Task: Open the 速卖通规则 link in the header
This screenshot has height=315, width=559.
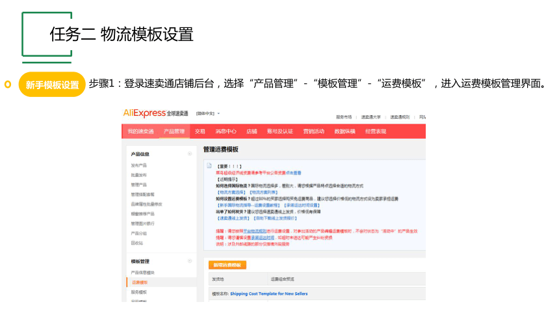Action: click(x=400, y=117)
